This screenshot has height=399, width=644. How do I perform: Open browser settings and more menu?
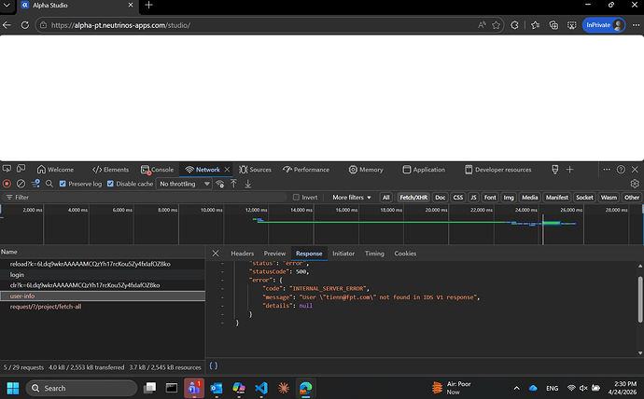pos(636,25)
